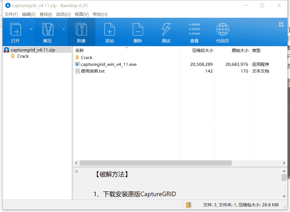Click the toolbar customize grid icon
The height and width of the screenshot is (212, 290).
pyautogui.click(x=281, y=24)
